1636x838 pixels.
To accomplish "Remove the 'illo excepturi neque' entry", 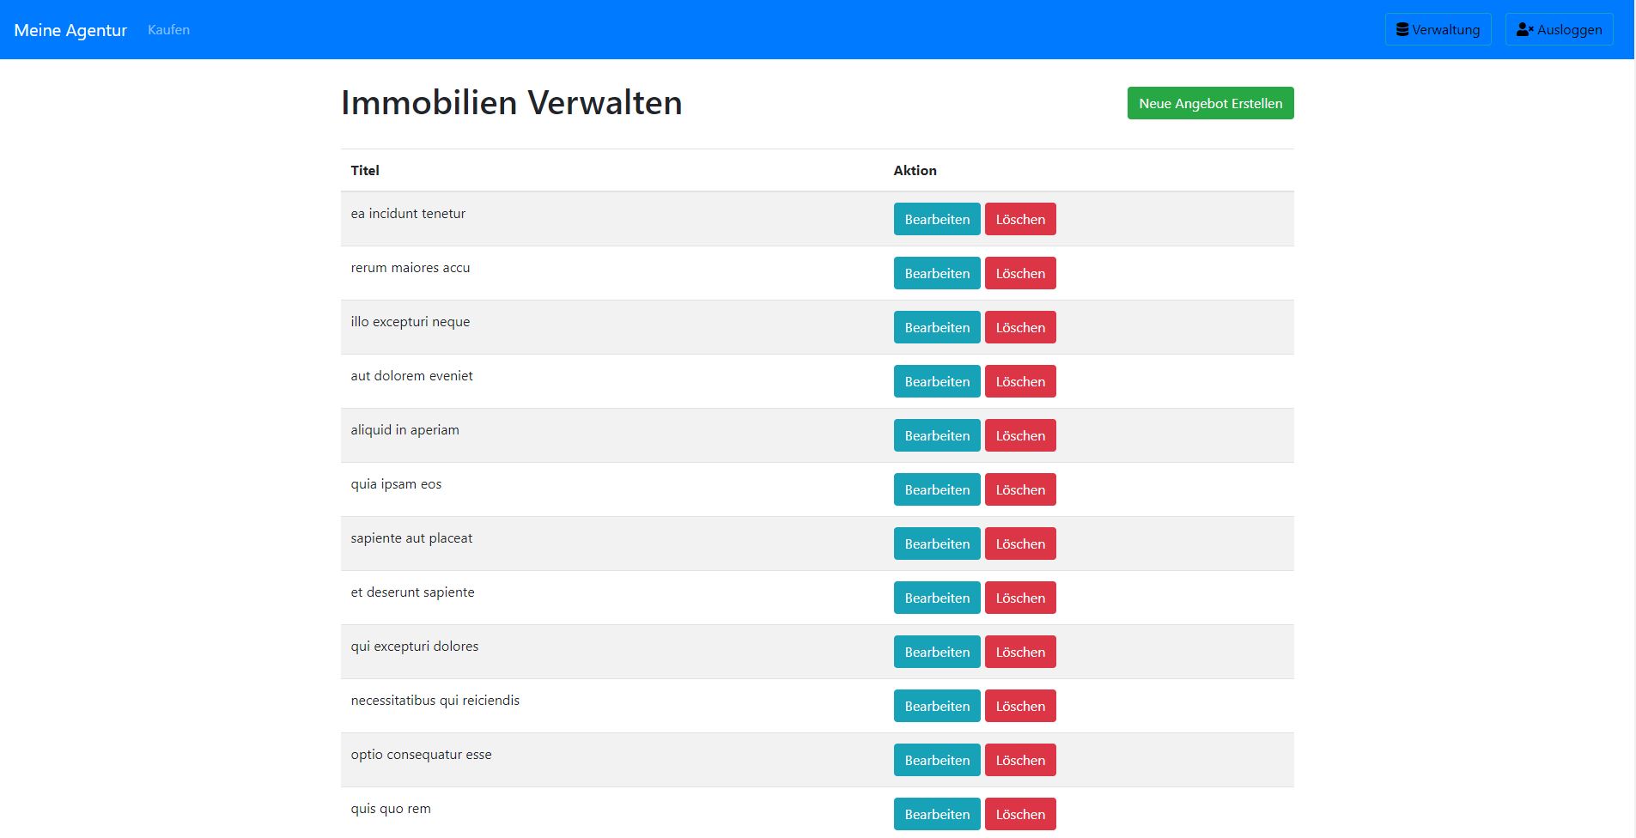I will [x=1020, y=327].
